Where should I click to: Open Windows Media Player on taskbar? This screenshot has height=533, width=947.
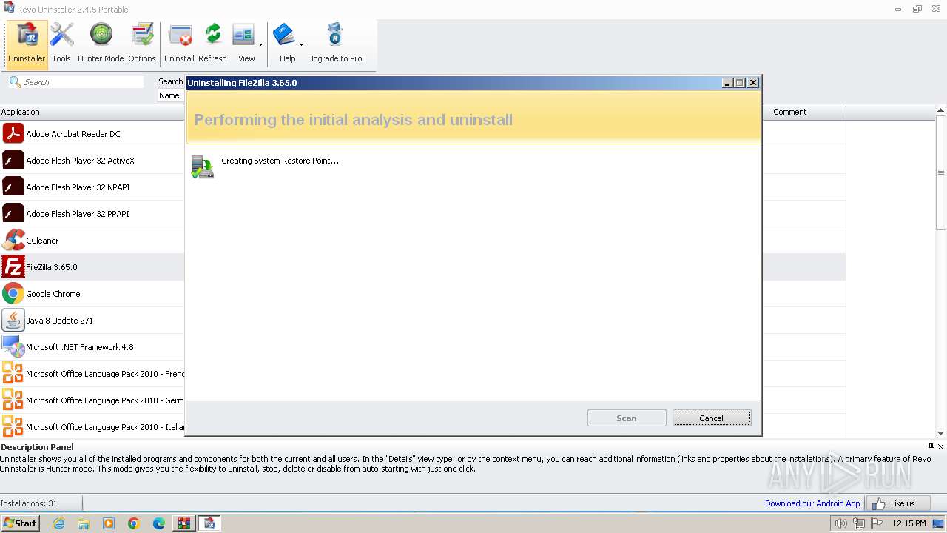click(x=109, y=523)
